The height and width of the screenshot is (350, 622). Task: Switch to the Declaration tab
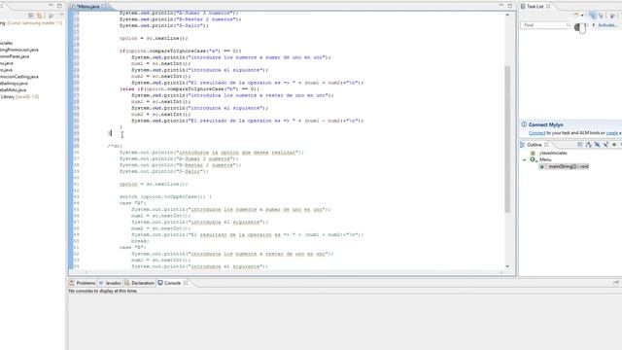click(x=139, y=283)
